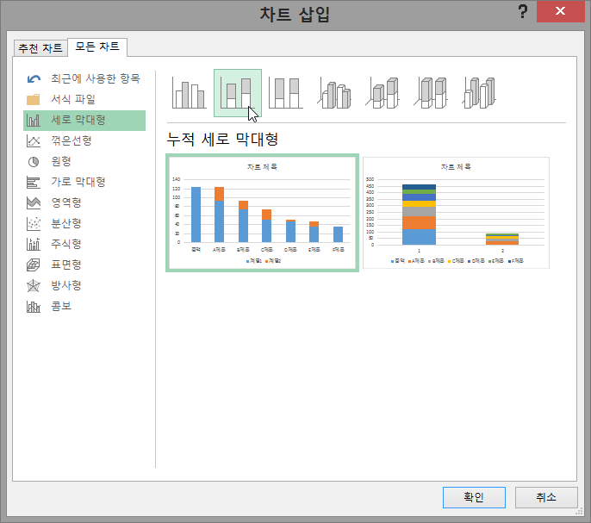Choose the 방사형 radar chart category
This screenshot has height=523, width=591.
(65, 285)
